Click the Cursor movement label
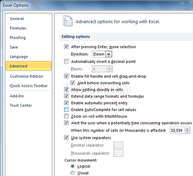Screen dimensions: 193x176 coord(81,160)
